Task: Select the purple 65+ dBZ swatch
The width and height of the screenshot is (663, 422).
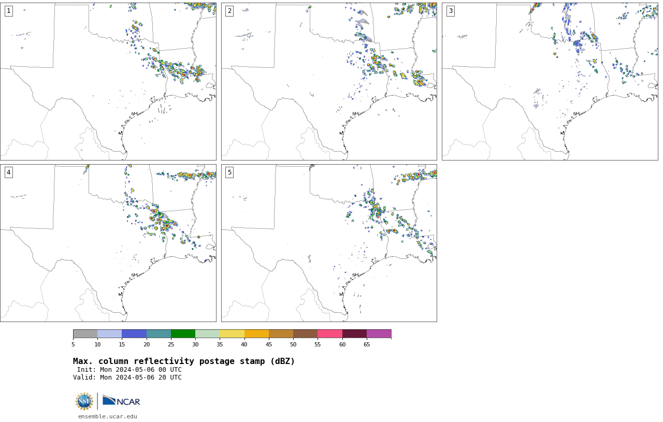Action: (x=379, y=333)
